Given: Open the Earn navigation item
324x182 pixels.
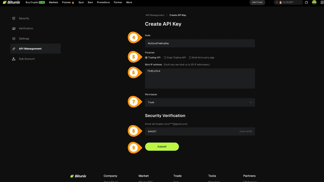Looking at the screenshot, I should (x=90, y=2).
